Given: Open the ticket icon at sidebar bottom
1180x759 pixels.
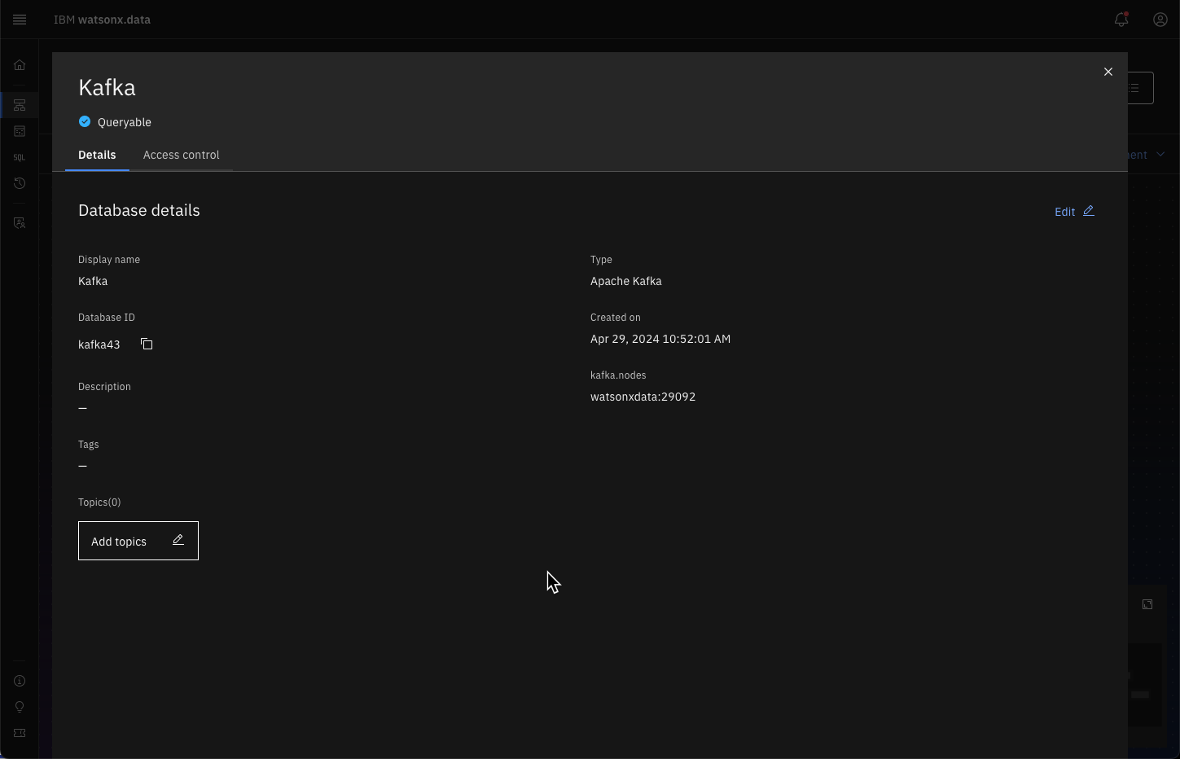Looking at the screenshot, I should tap(20, 733).
